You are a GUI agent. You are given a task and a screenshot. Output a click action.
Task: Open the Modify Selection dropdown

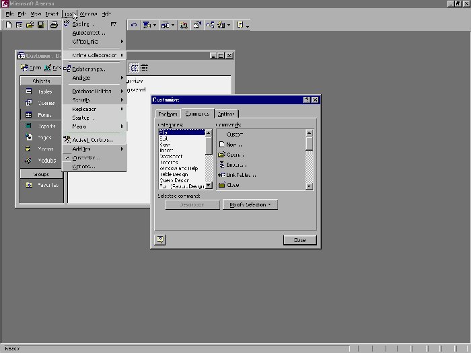coord(250,204)
